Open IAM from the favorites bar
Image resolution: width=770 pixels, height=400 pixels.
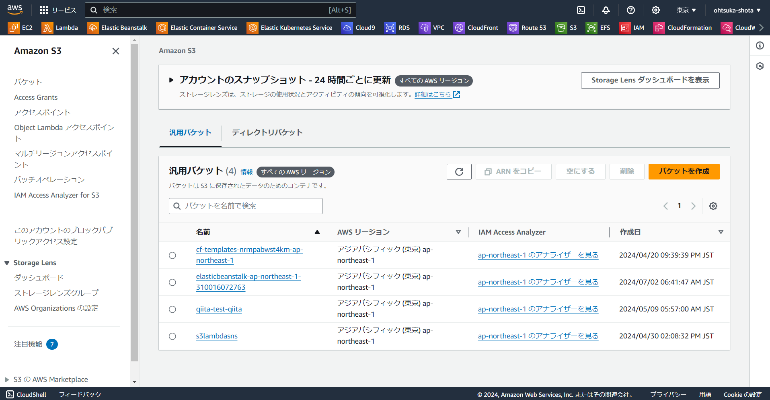(632, 28)
